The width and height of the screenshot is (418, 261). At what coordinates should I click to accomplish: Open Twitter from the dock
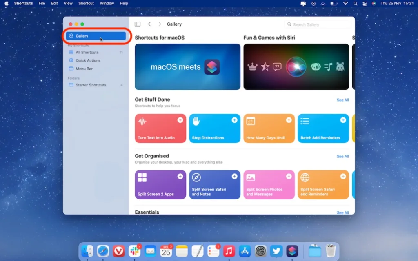pyautogui.click(x=276, y=251)
